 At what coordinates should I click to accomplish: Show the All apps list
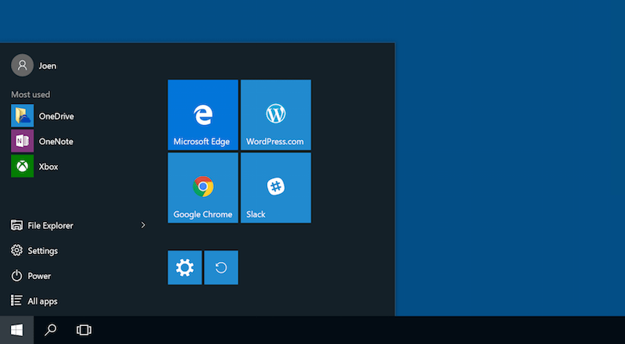[x=34, y=301]
